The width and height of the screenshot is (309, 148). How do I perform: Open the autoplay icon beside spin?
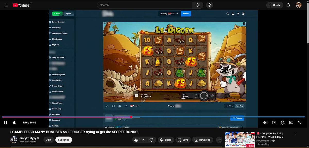[x=212, y=96]
